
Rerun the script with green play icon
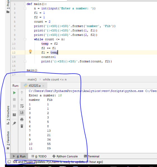click(14, 93)
